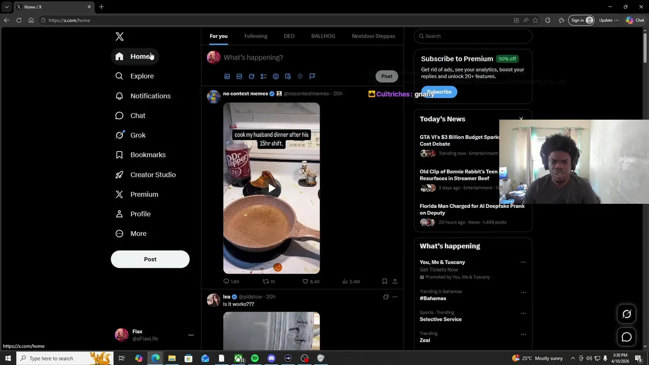Open more options for #Bahamas trend
Image resolution: width=649 pixels, height=365 pixels.
point(523,293)
